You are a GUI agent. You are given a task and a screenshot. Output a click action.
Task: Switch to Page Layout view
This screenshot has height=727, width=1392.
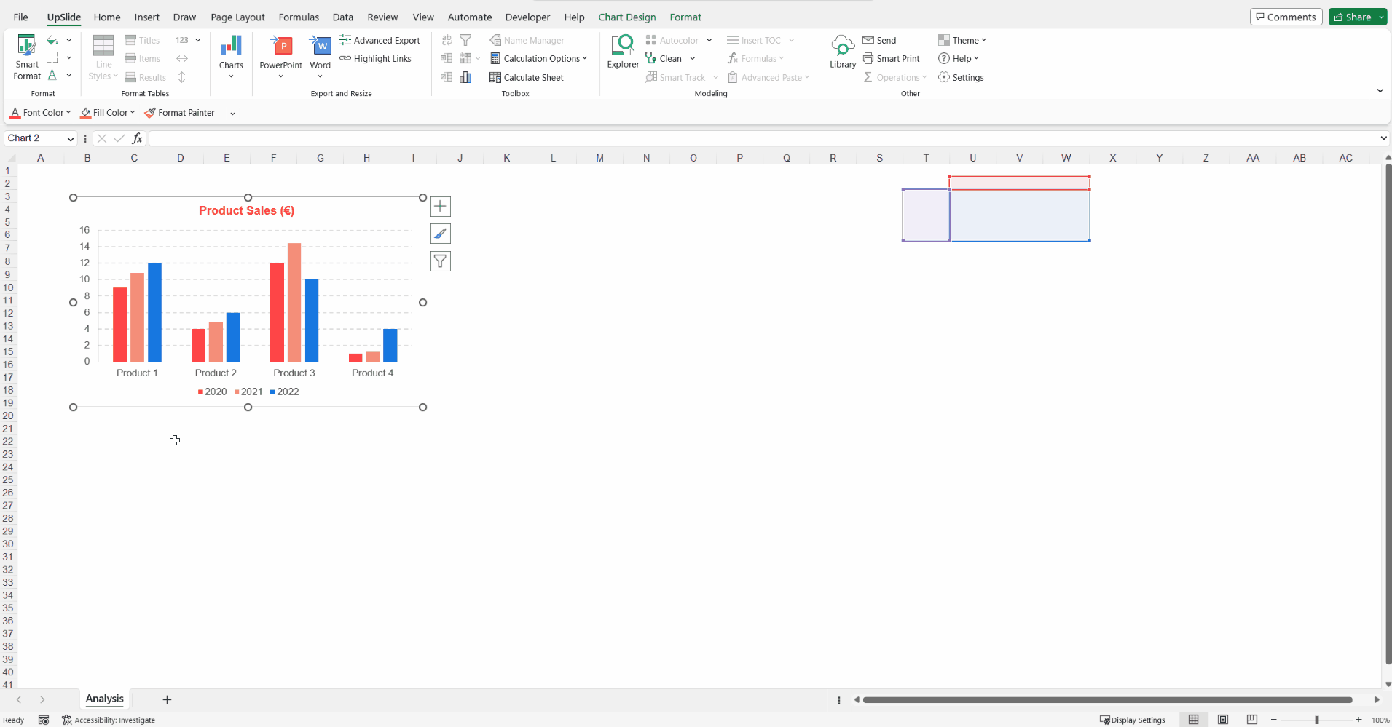1223,720
